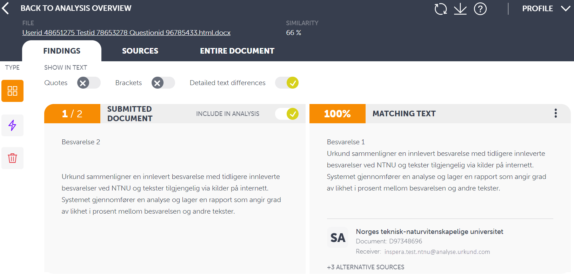The image size is (574, 277).
Task: Expand the Profile dropdown chevron
Action: coord(566,8)
